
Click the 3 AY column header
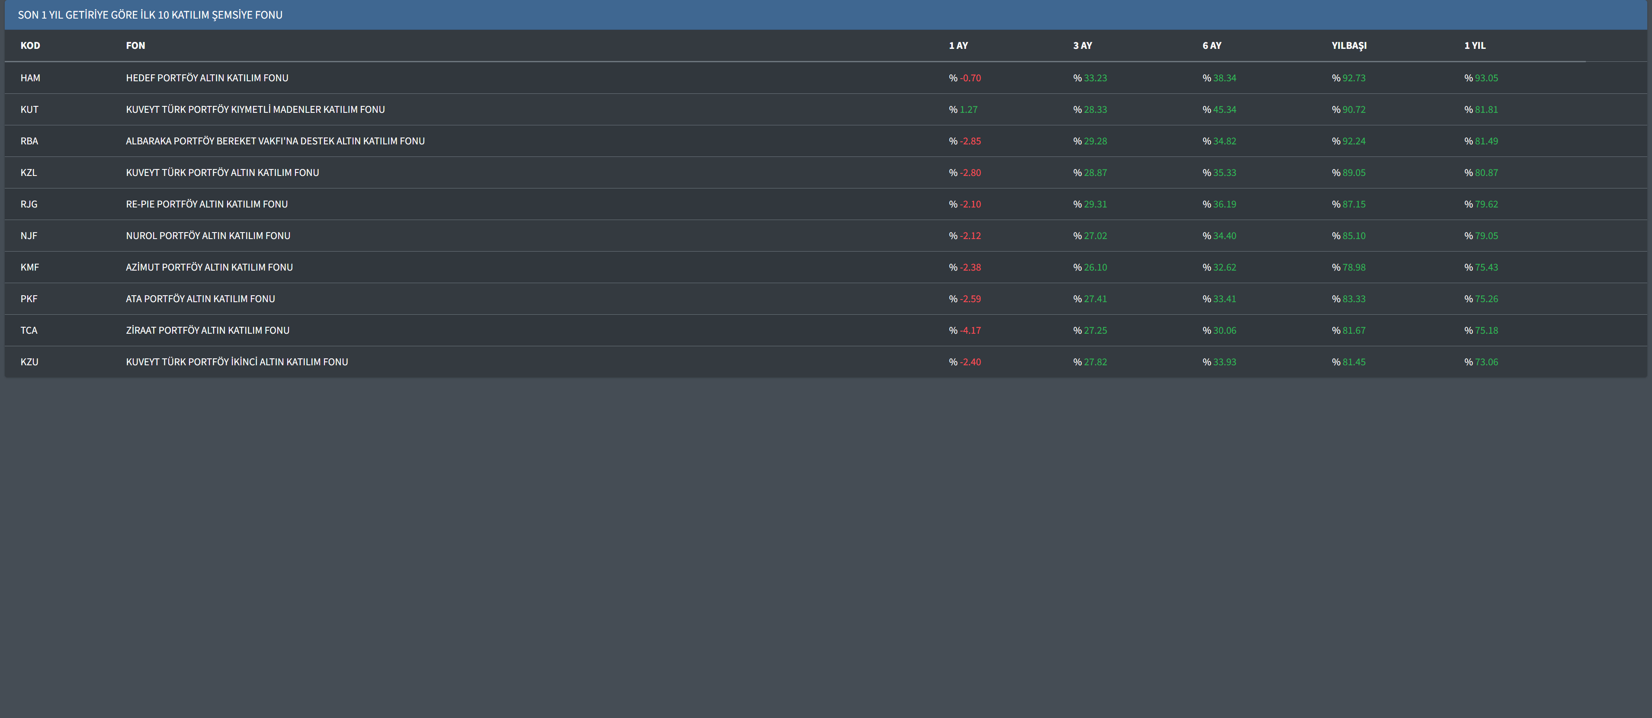click(x=1082, y=45)
